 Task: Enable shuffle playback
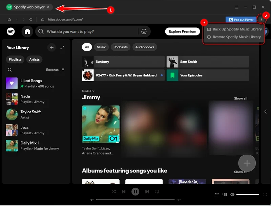click(114, 191)
